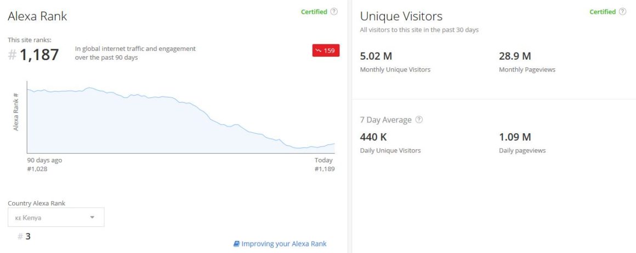The width and height of the screenshot is (636, 253).
Task: Click the Country Alexa Rank label
Action: (x=37, y=203)
